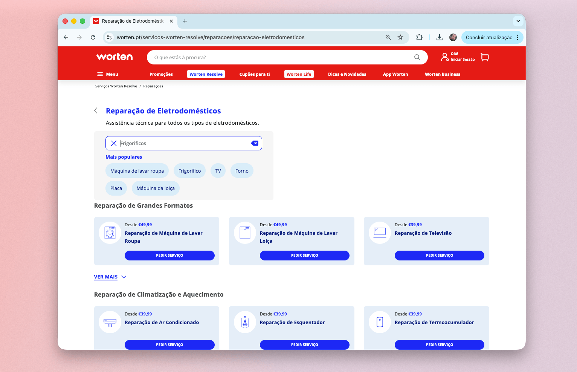Open the browser extensions puzzle icon

419,37
